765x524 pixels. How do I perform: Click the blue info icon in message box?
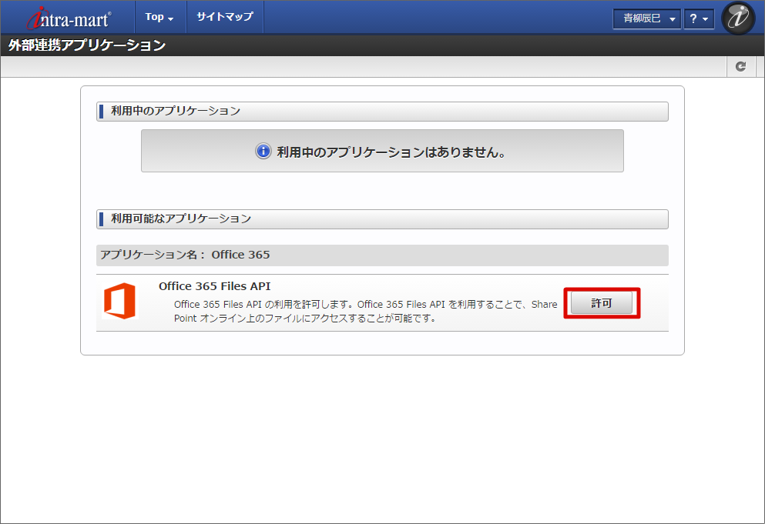(x=263, y=151)
